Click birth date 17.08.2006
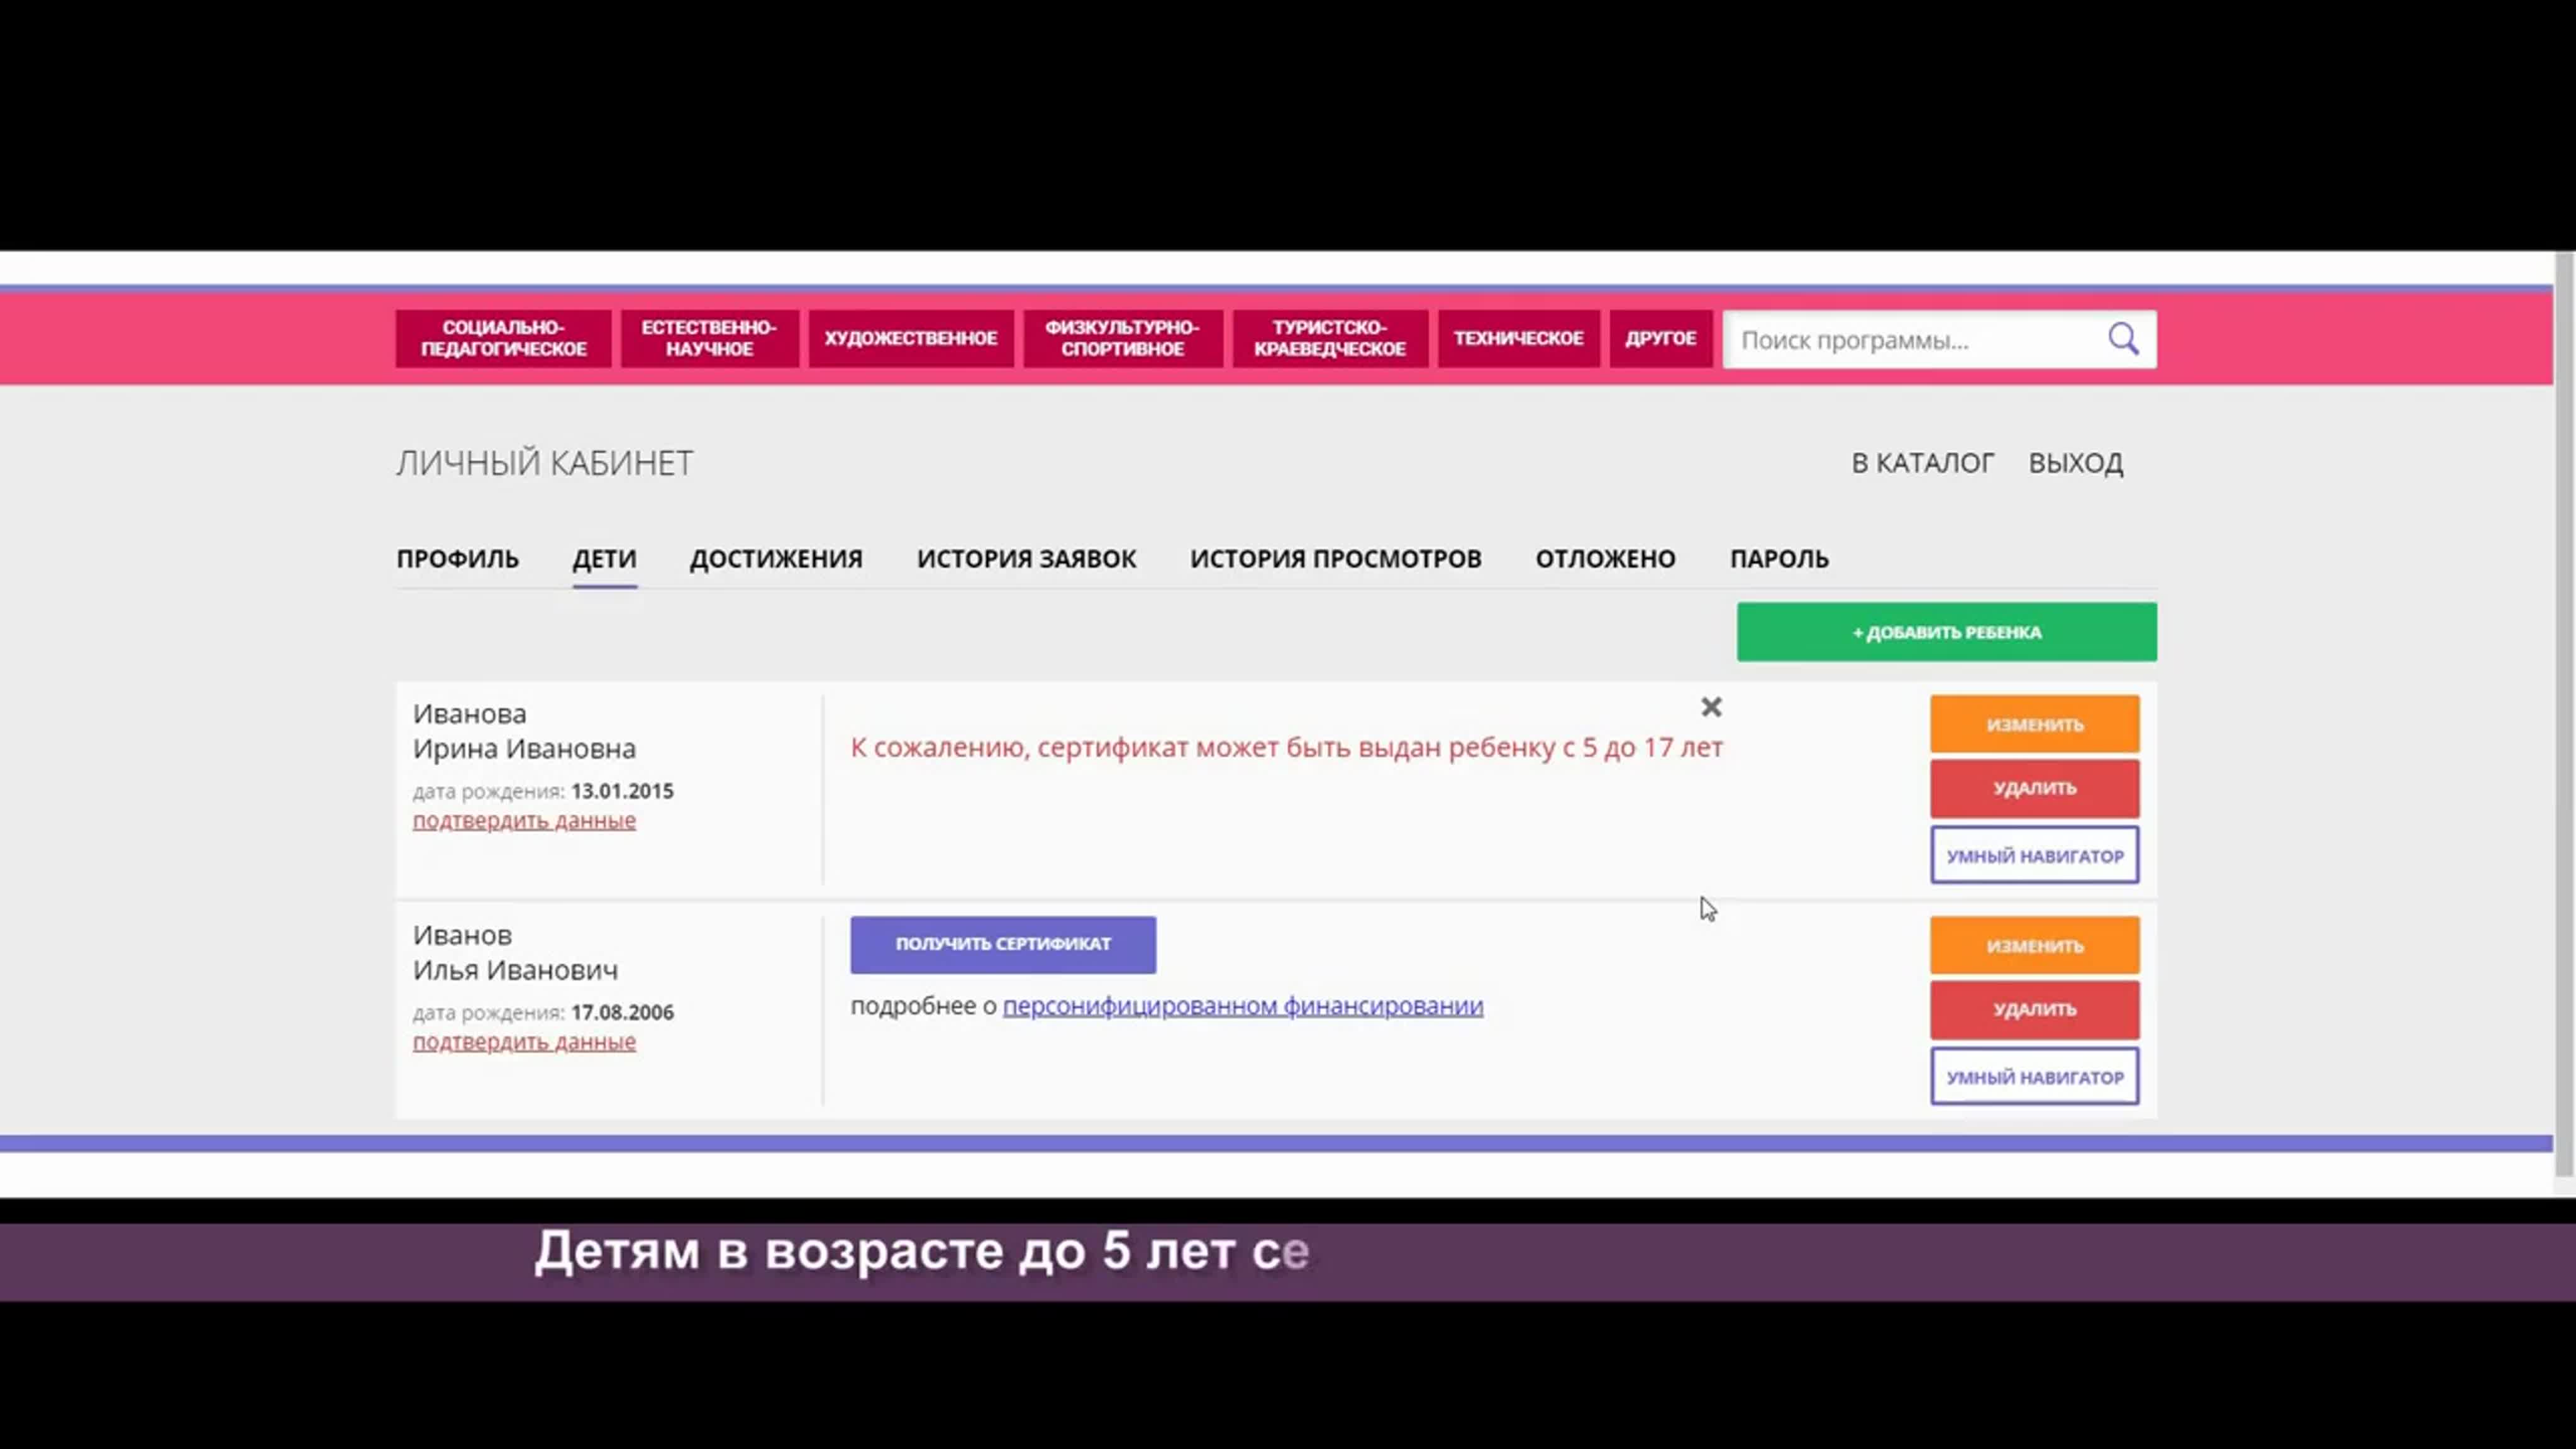 tap(622, 1012)
